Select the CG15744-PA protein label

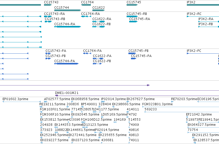pyautogui.click(x=65, y=61)
